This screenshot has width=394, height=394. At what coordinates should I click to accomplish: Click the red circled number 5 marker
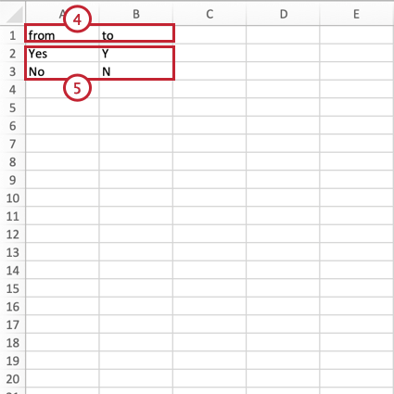click(77, 88)
